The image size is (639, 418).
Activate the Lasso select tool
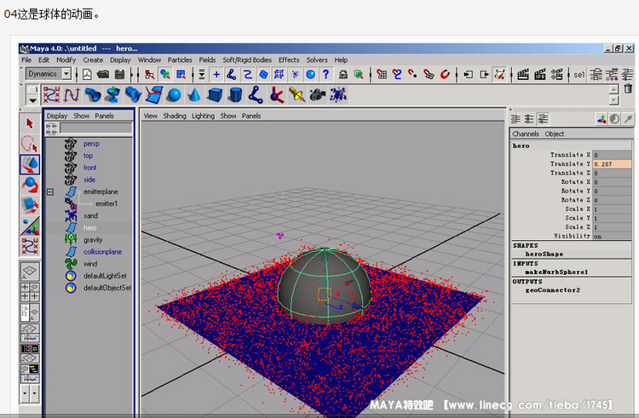[x=30, y=144]
